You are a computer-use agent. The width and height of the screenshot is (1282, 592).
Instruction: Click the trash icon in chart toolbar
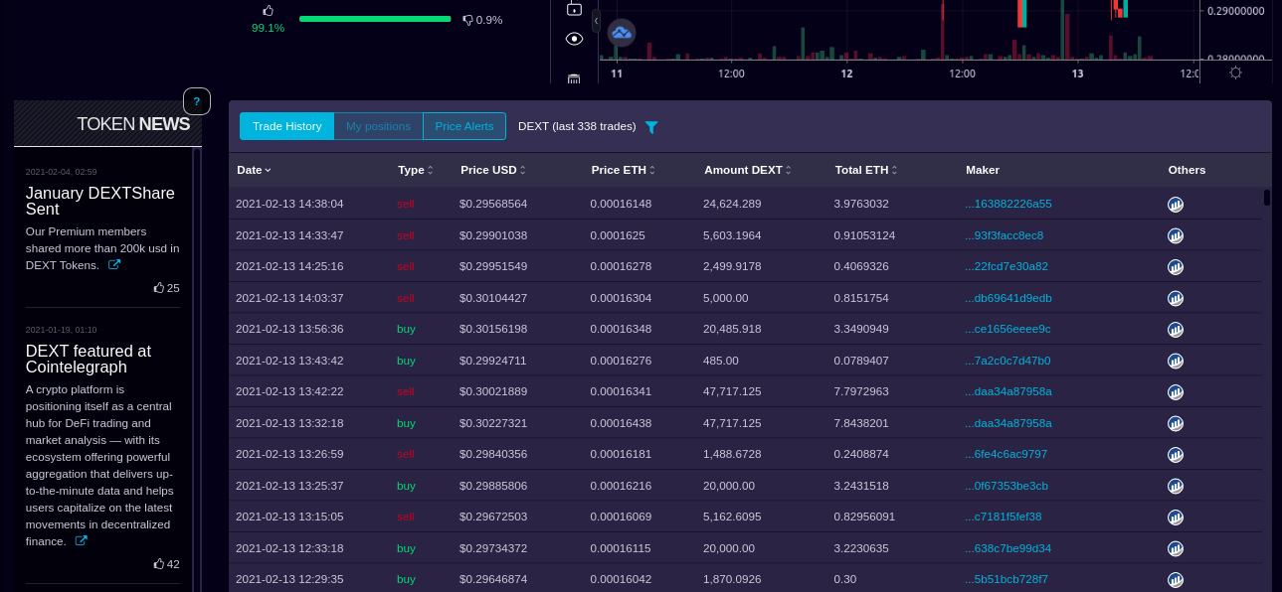coord(574,78)
